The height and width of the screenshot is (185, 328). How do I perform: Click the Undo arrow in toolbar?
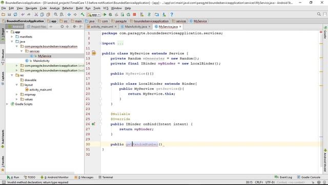pyautogui.click(x=23, y=14)
